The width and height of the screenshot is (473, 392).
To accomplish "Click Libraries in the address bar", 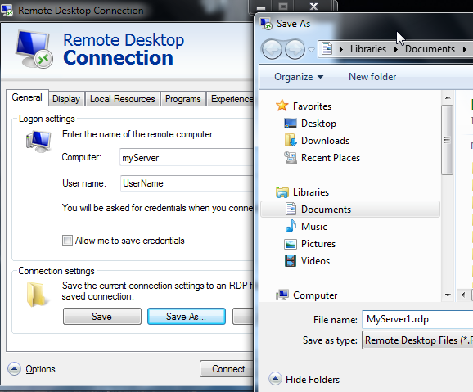I will click(x=368, y=49).
